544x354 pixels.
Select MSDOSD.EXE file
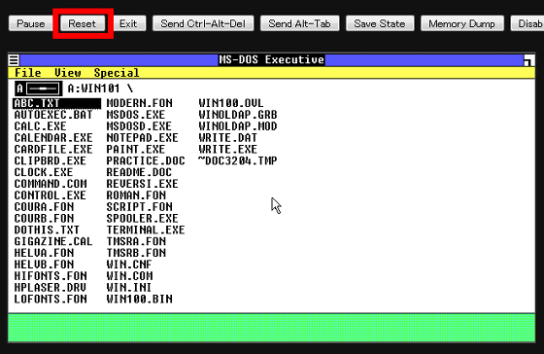click(139, 126)
